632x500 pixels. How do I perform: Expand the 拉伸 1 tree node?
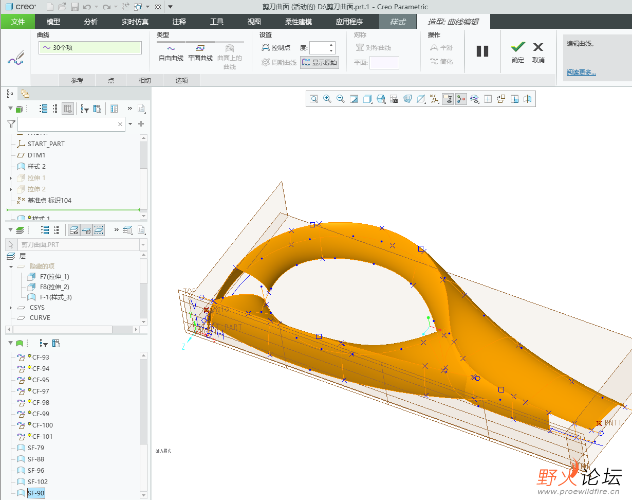click(11, 178)
